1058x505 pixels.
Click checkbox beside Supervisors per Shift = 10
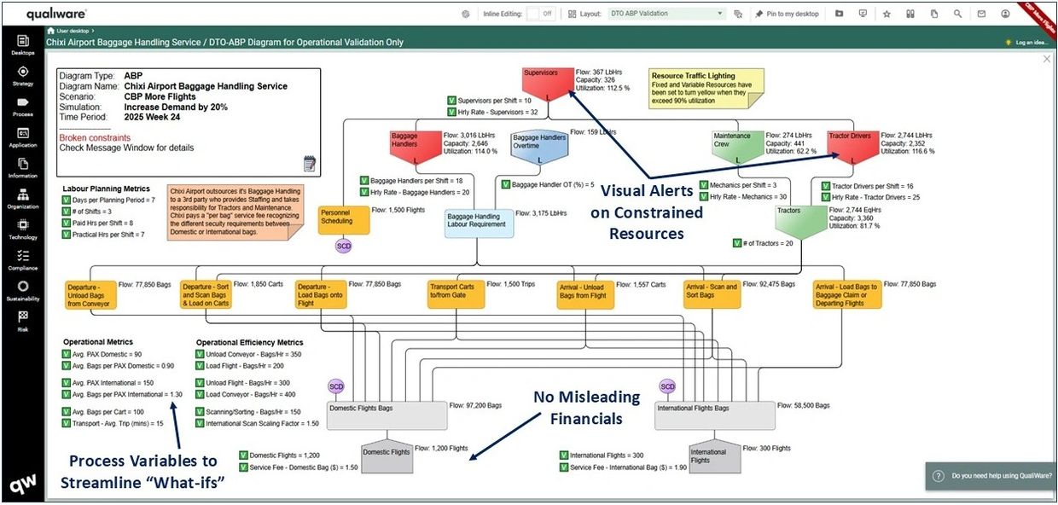click(x=451, y=100)
